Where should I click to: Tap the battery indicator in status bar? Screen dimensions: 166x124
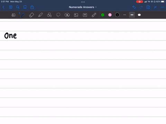point(163,2)
